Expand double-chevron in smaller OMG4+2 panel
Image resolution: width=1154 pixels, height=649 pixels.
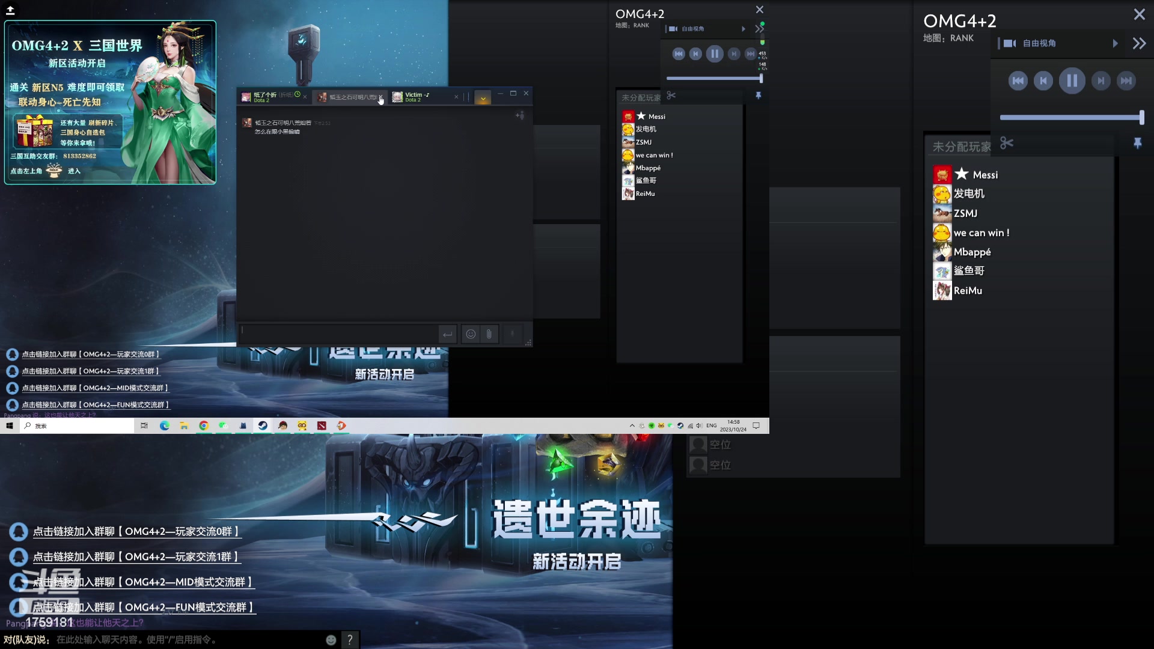(x=759, y=29)
